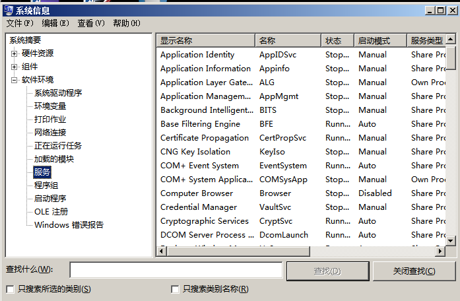Image resolution: width=460 pixels, height=301 pixels.
Task: Select COM+ Event System row
Action: [302, 166]
